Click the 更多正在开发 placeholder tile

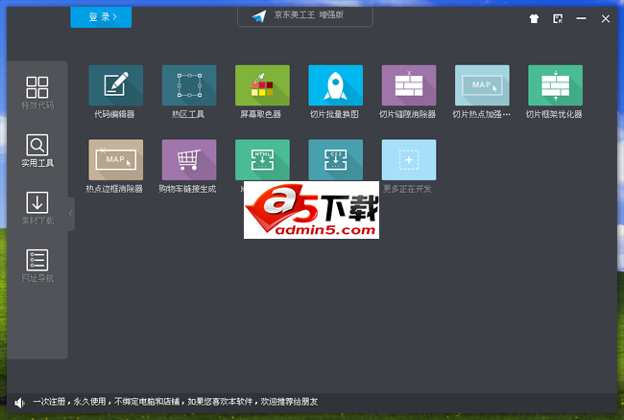pos(409,160)
